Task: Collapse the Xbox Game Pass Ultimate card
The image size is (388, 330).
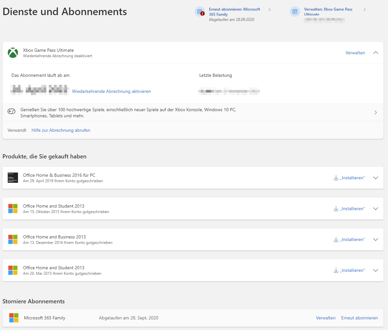Action: point(375,53)
